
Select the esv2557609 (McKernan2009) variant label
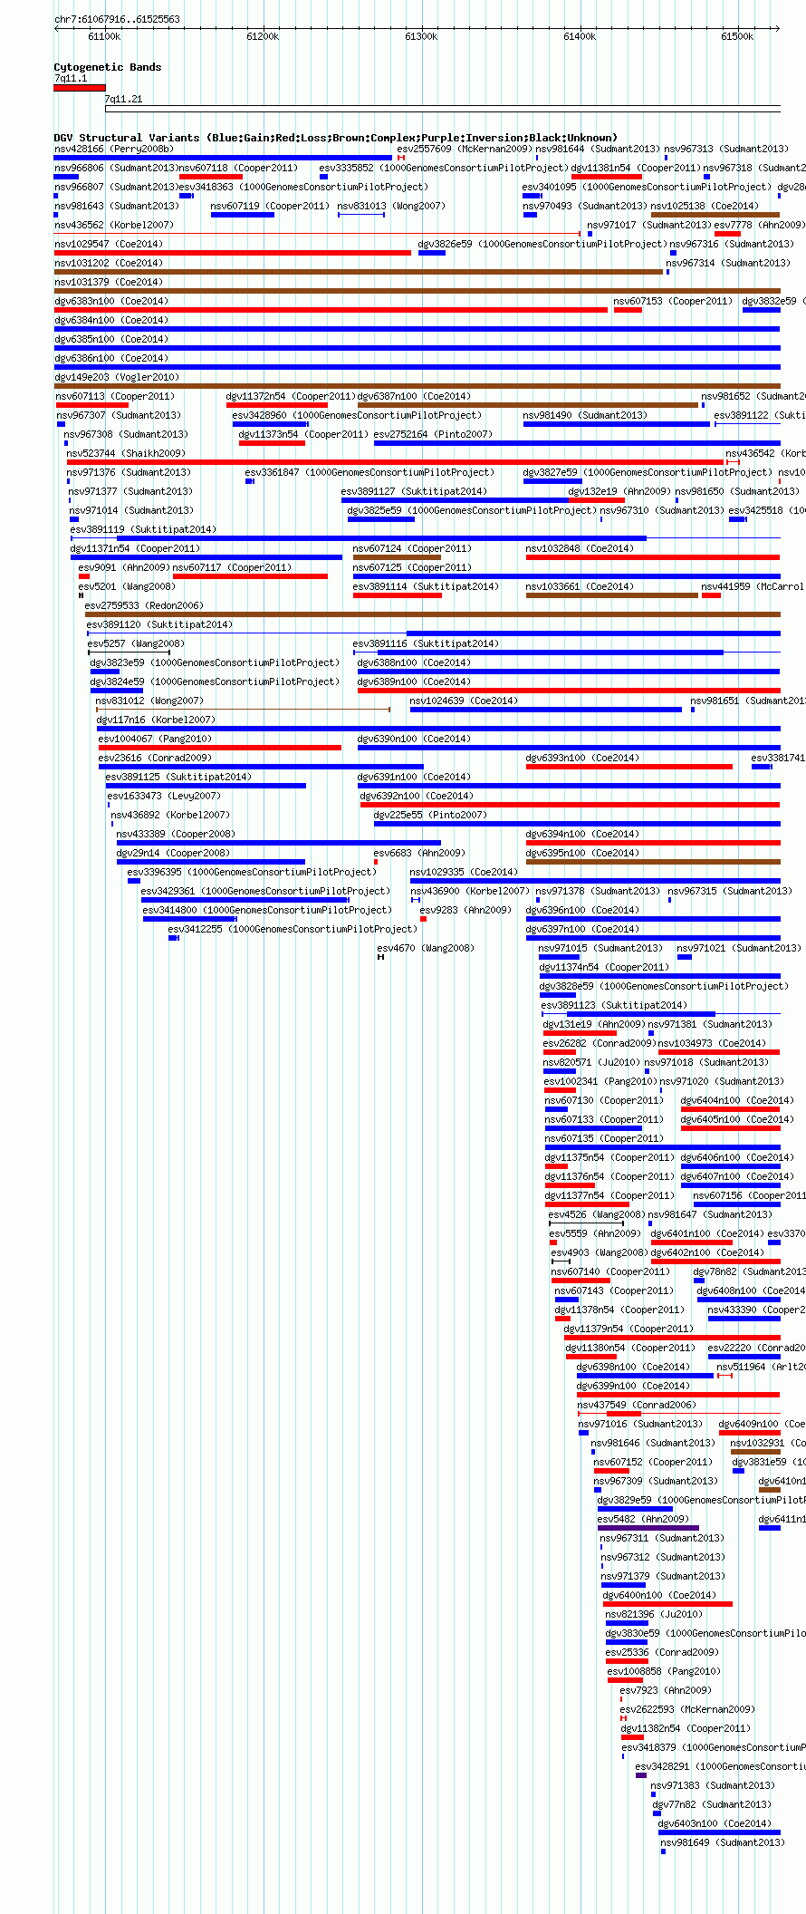click(465, 149)
